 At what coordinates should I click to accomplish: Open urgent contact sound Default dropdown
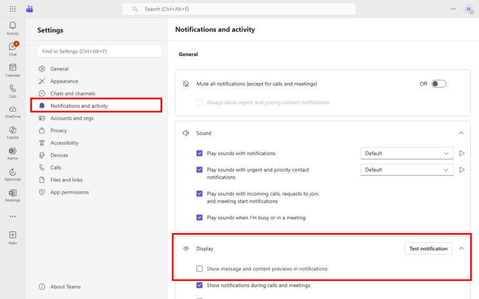tap(407, 169)
